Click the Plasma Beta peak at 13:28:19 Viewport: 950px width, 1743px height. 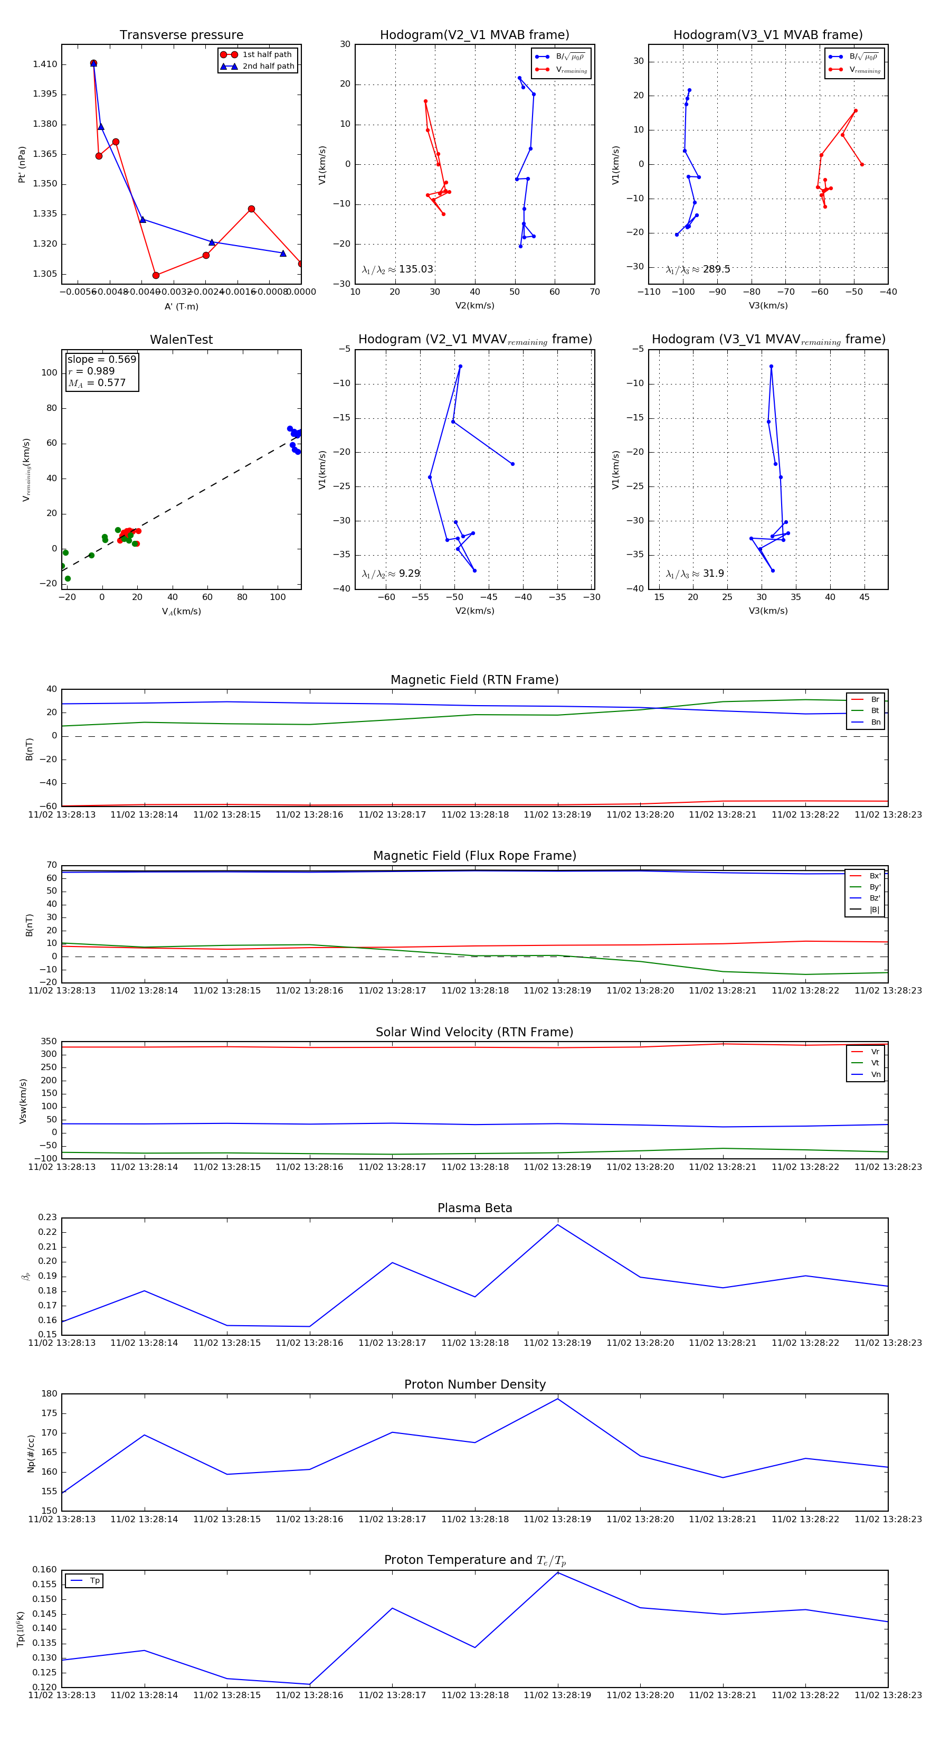point(558,1225)
